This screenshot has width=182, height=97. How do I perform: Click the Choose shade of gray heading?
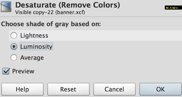pyautogui.click(x=51, y=24)
